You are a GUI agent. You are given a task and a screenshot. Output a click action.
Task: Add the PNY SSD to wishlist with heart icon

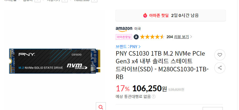(220, 55)
